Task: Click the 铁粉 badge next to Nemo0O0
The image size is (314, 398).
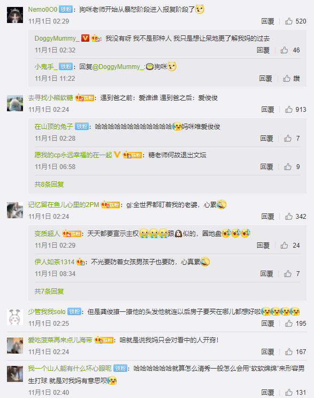Action: pyautogui.click(x=66, y=10)
